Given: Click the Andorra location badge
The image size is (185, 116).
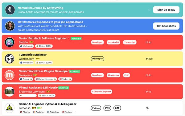Looking at the screenshot, I should (x=38, y=112).
